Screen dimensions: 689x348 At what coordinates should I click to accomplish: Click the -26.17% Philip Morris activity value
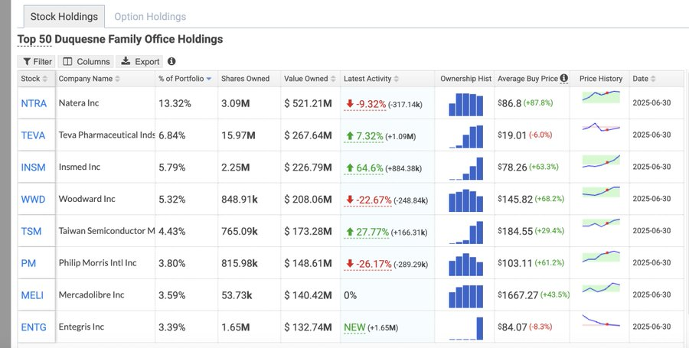tap(368, 264)
